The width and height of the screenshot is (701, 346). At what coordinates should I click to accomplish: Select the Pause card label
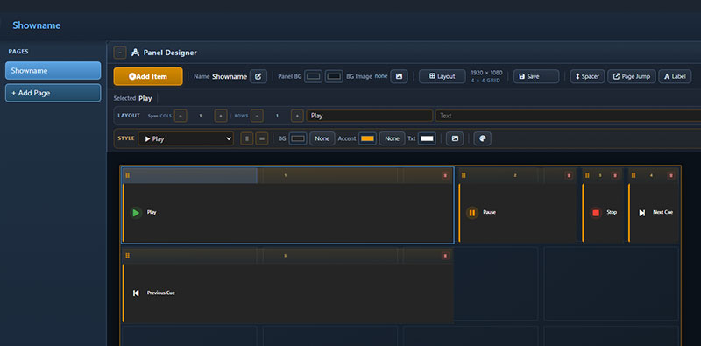click(x=490, y=212)
